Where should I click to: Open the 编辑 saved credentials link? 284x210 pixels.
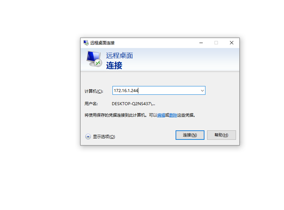161,115
